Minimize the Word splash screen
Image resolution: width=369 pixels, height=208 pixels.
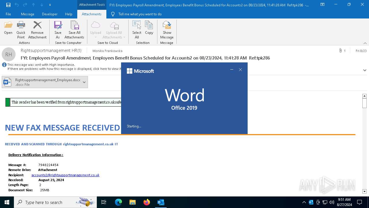coord(231,70)
